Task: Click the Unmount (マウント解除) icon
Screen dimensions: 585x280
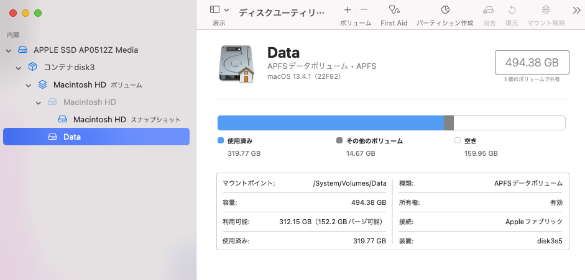Action: (546, 10)
